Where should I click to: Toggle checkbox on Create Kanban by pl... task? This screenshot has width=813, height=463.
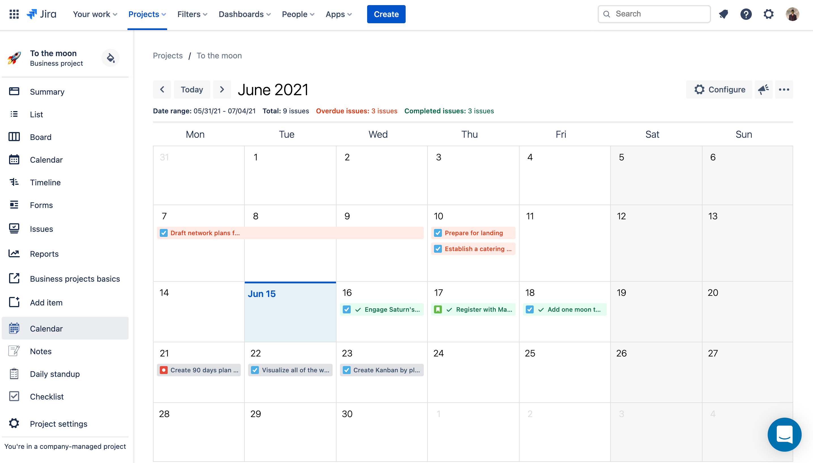click(347, 370)
